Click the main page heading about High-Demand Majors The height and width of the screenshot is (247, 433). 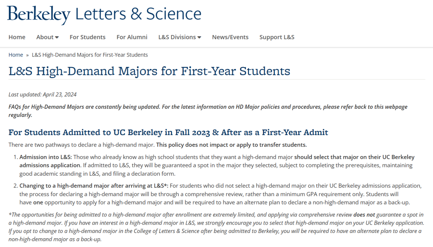coord(150,71)
